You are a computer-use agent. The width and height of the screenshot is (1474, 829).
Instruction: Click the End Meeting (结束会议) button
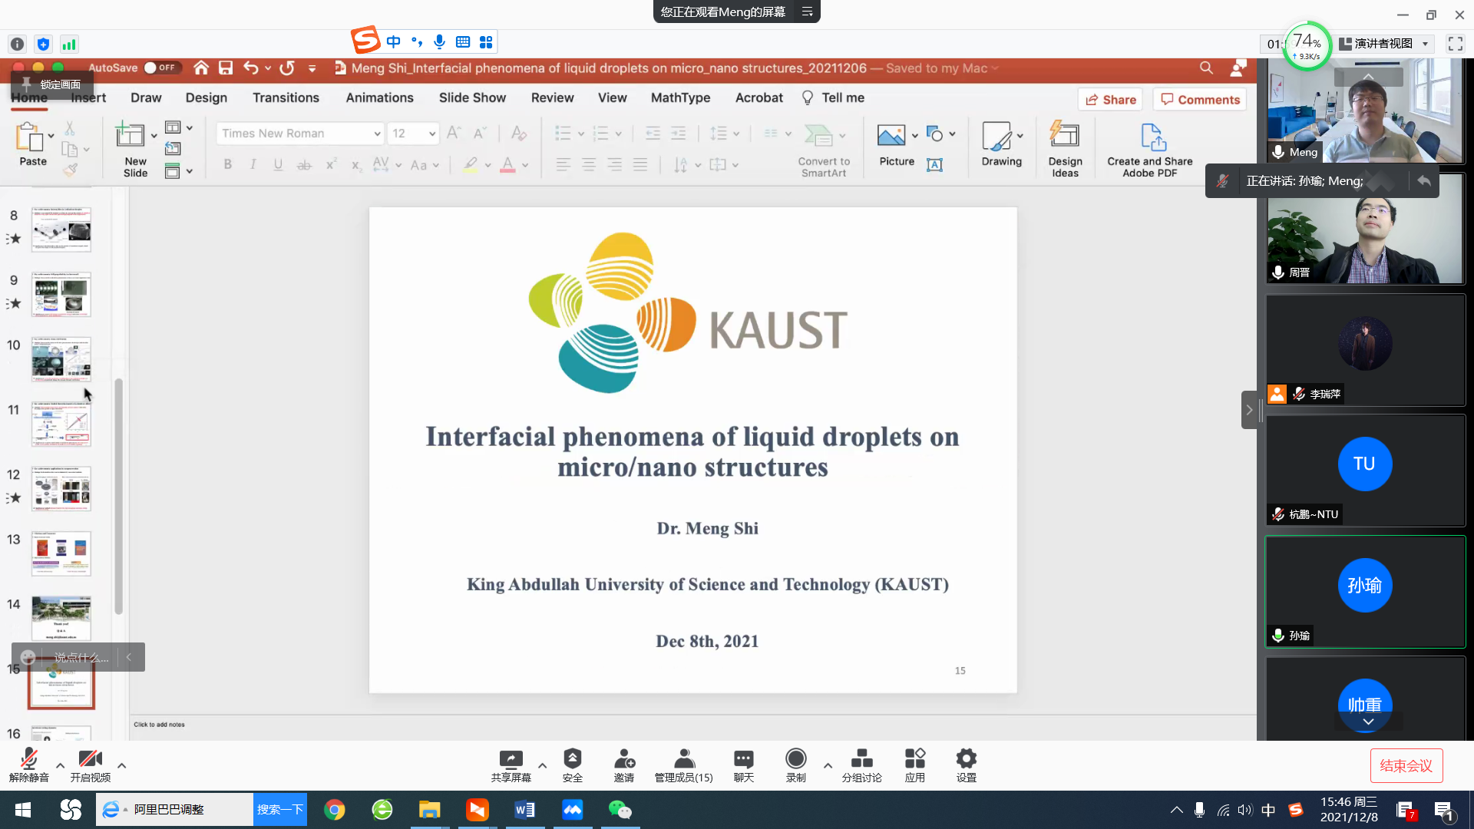tap(1406, 765)
